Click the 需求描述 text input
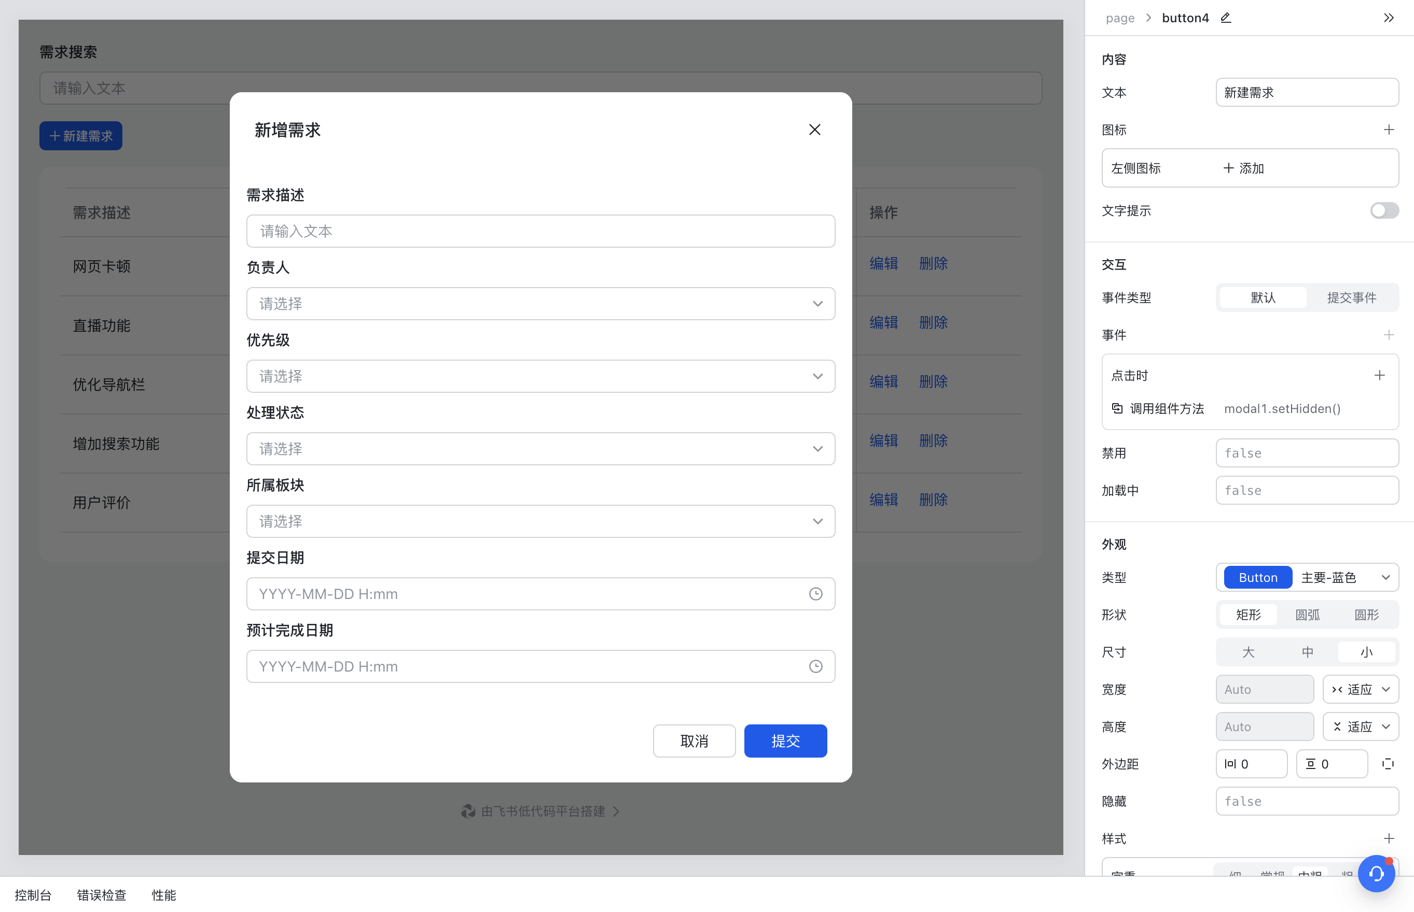This screenshot has width=1414, height=912. (540, 231)
